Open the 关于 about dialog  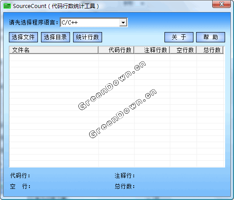point(179,37)
